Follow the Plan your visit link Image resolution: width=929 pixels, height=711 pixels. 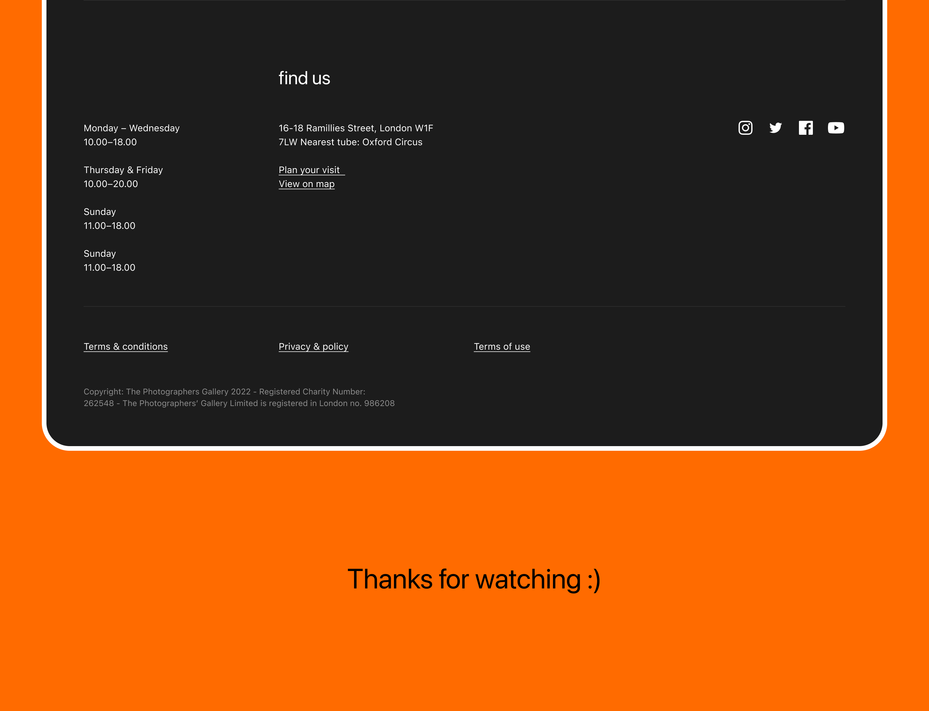pos(309,170)
